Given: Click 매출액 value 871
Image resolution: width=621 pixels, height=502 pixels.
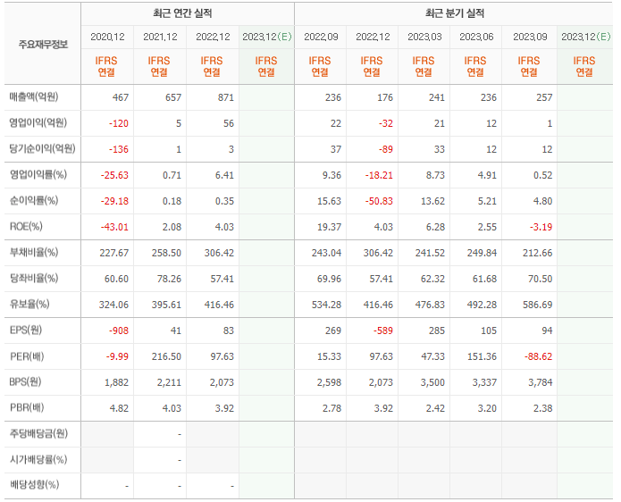Looking at the screenshot, I should (x=226, y=97).
